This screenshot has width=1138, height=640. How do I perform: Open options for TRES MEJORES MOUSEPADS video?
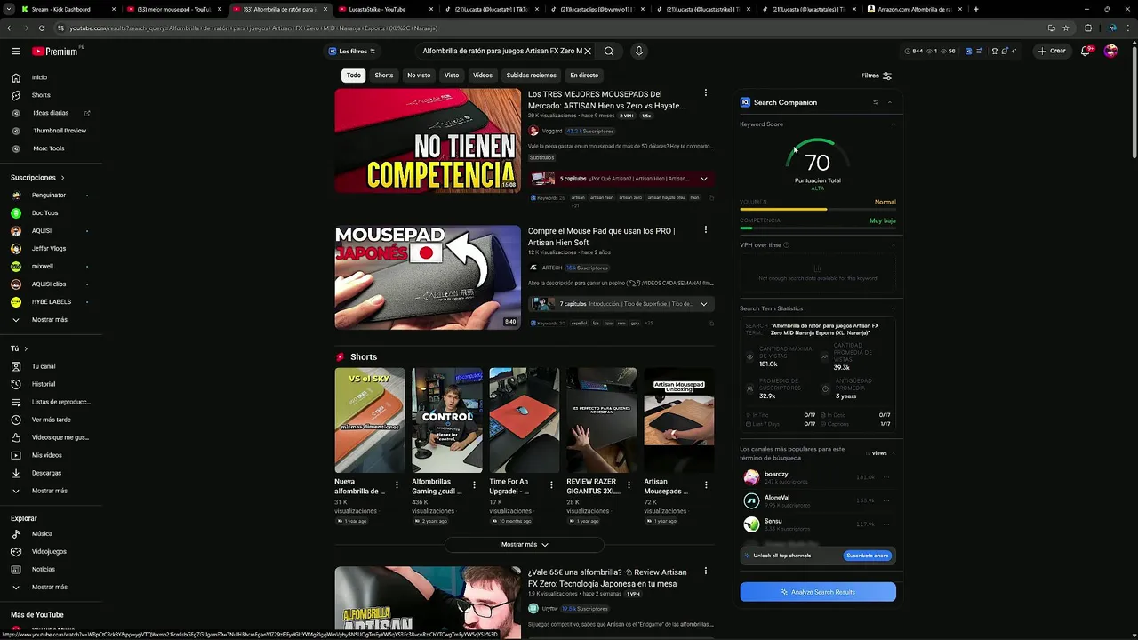[706, 93]
